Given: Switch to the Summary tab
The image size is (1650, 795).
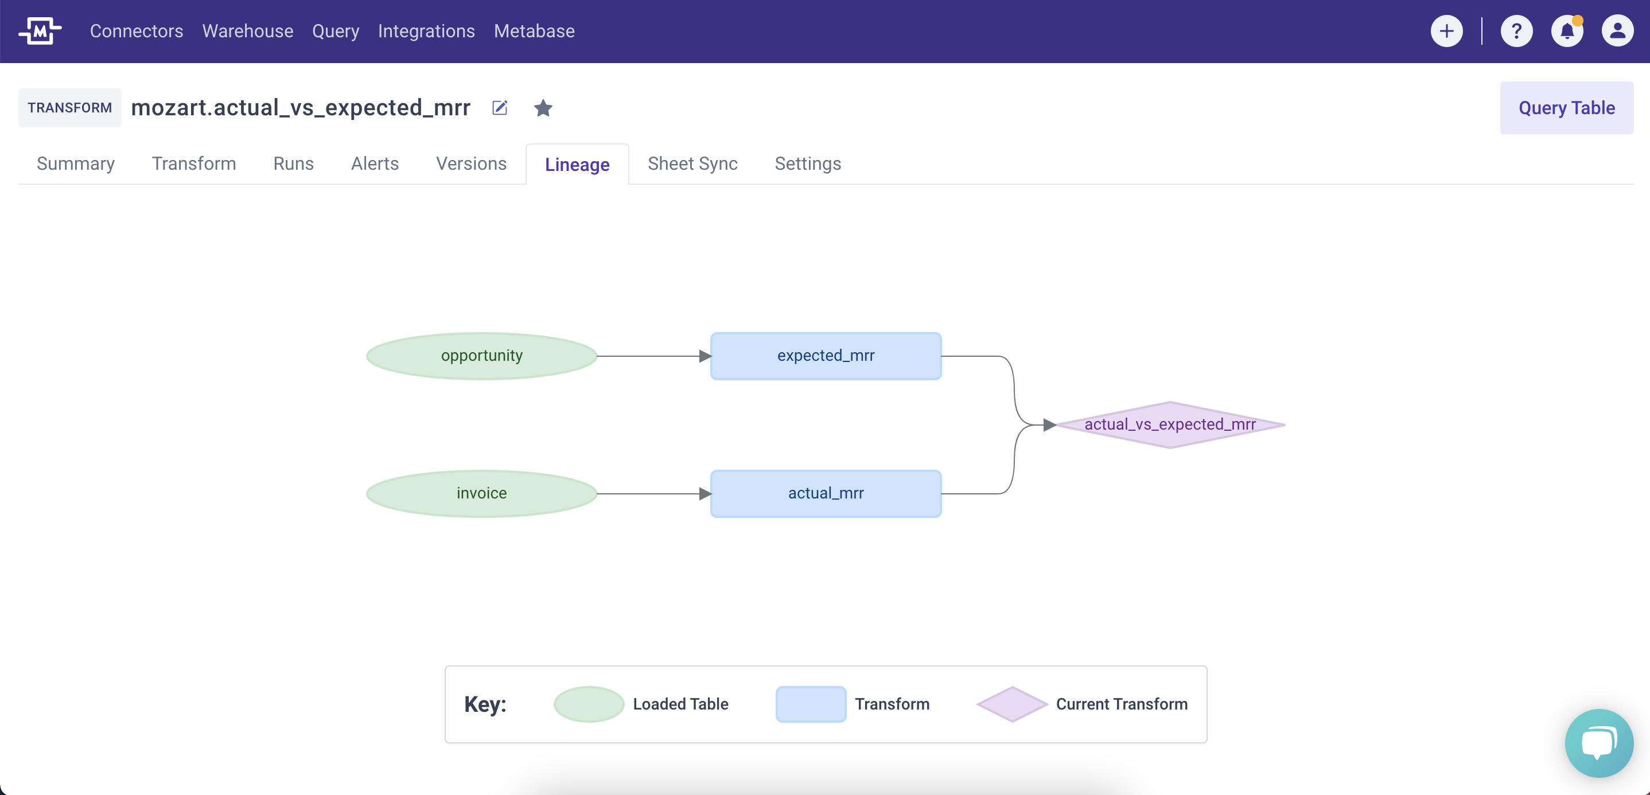Looking at the screenshot, I should (76, 163).
